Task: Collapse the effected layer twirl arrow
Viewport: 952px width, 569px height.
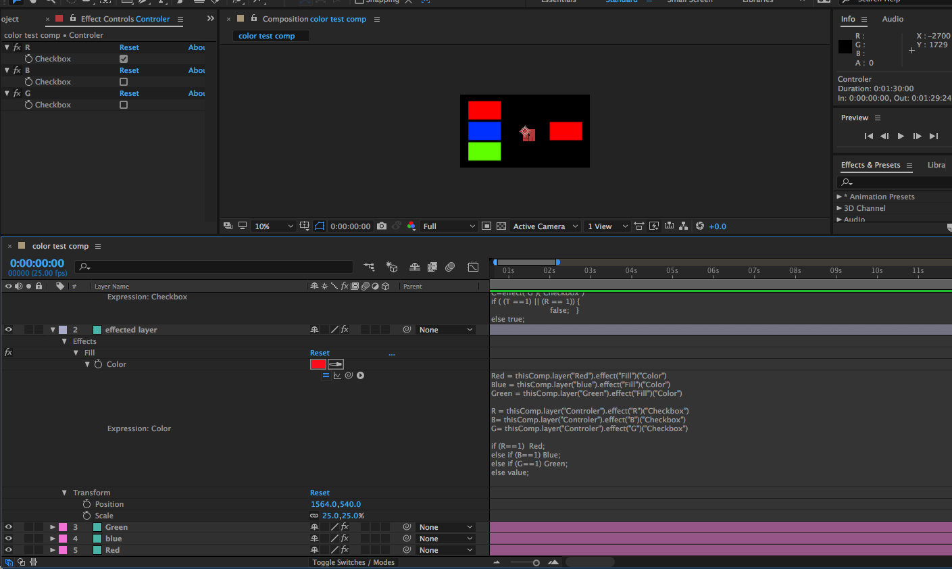Action: click(53, 330)
